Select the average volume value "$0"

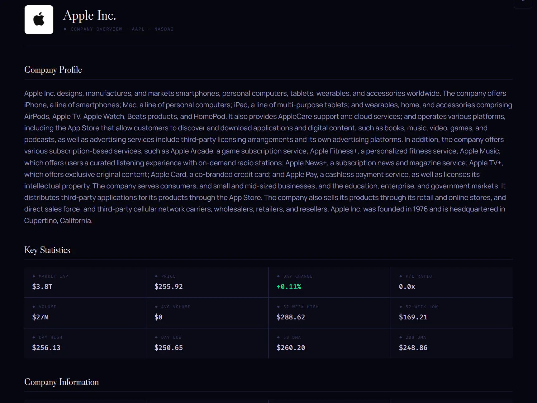[x=159, y=317]
